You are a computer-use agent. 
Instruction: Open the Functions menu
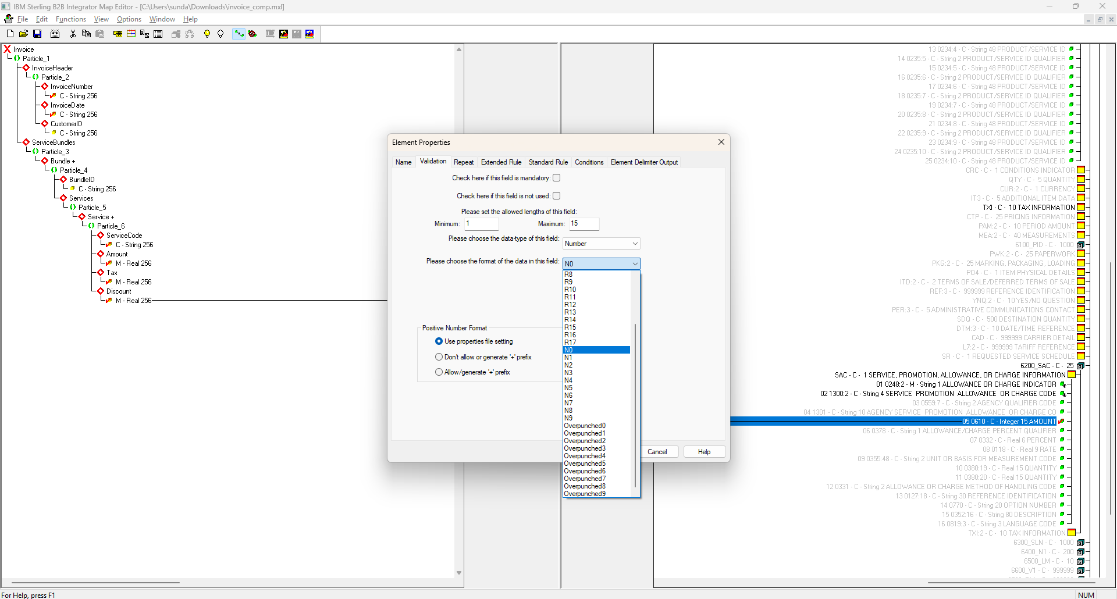71,19
